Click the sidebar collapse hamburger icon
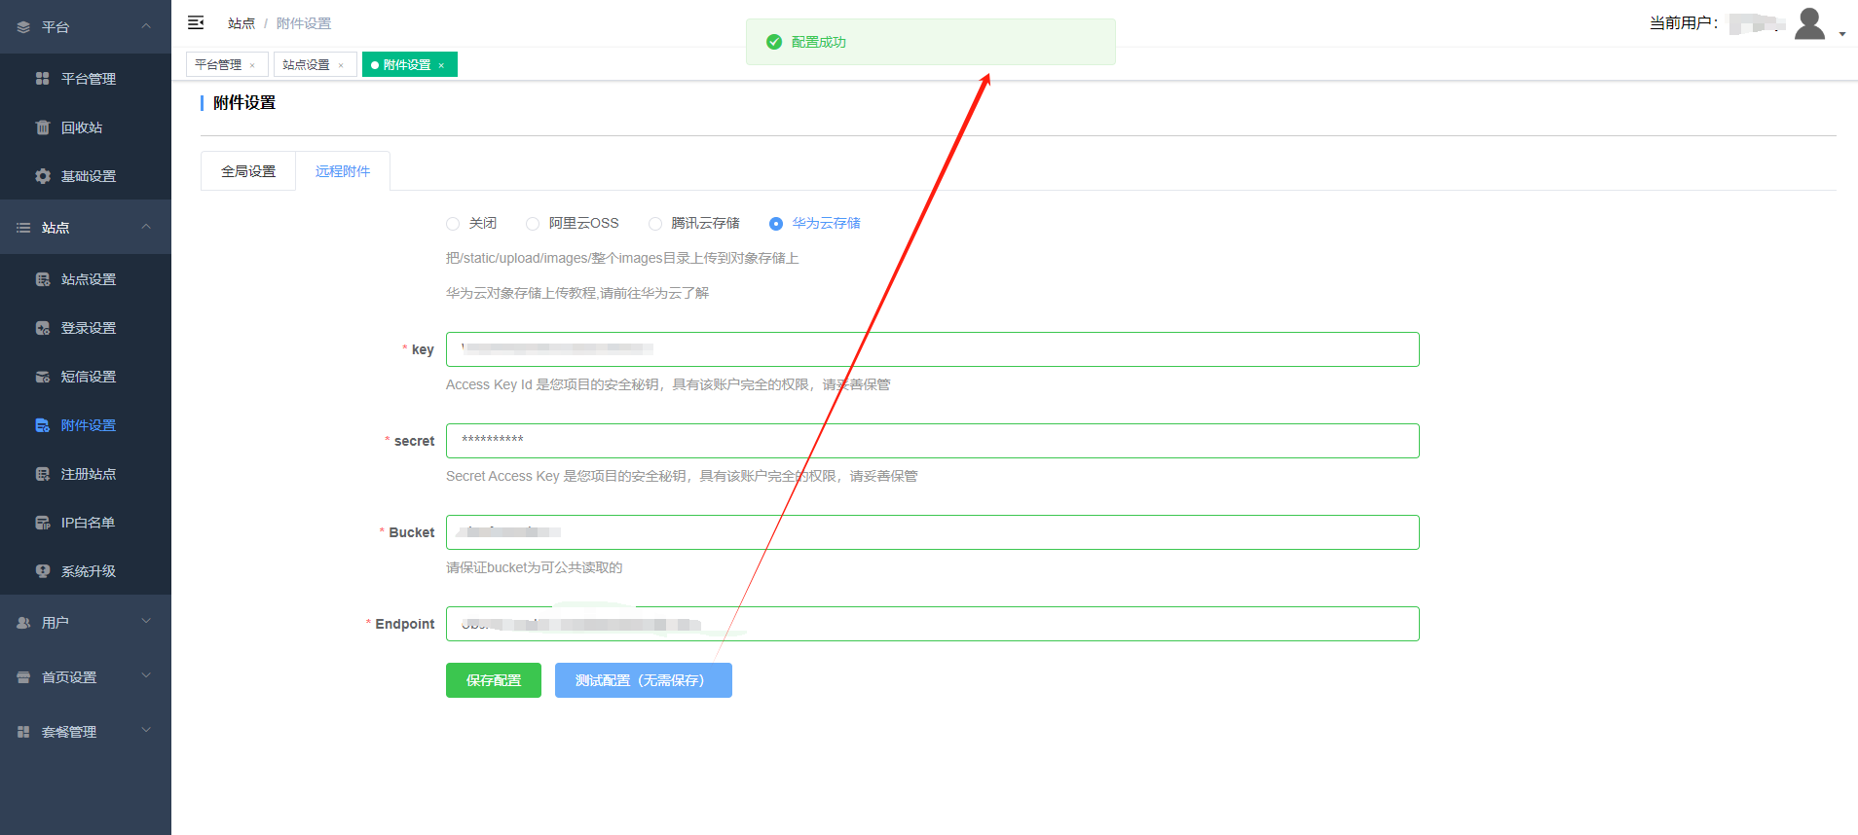 pyautogui.click(x=196, y=22)
